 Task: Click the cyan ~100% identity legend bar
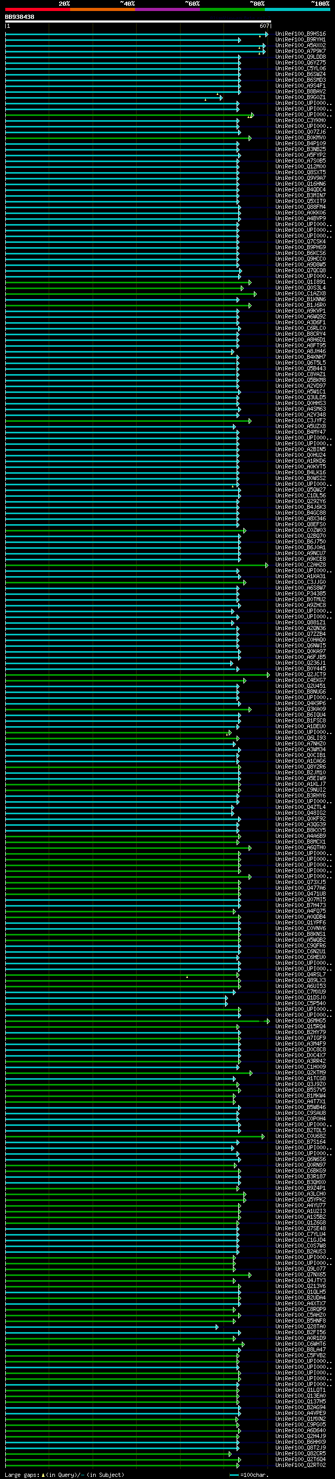297,9
